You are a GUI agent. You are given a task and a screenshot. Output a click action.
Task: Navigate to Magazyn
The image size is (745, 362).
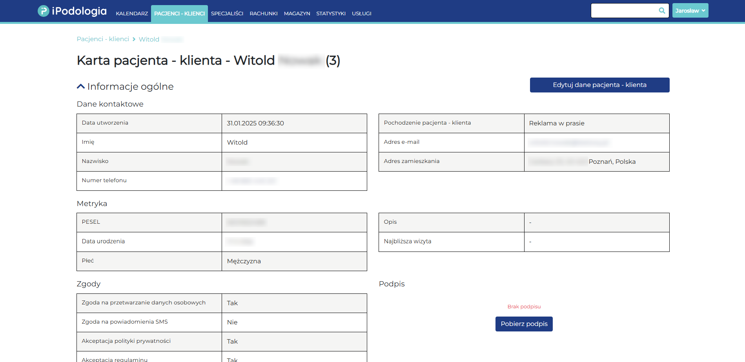pos(297,13)
